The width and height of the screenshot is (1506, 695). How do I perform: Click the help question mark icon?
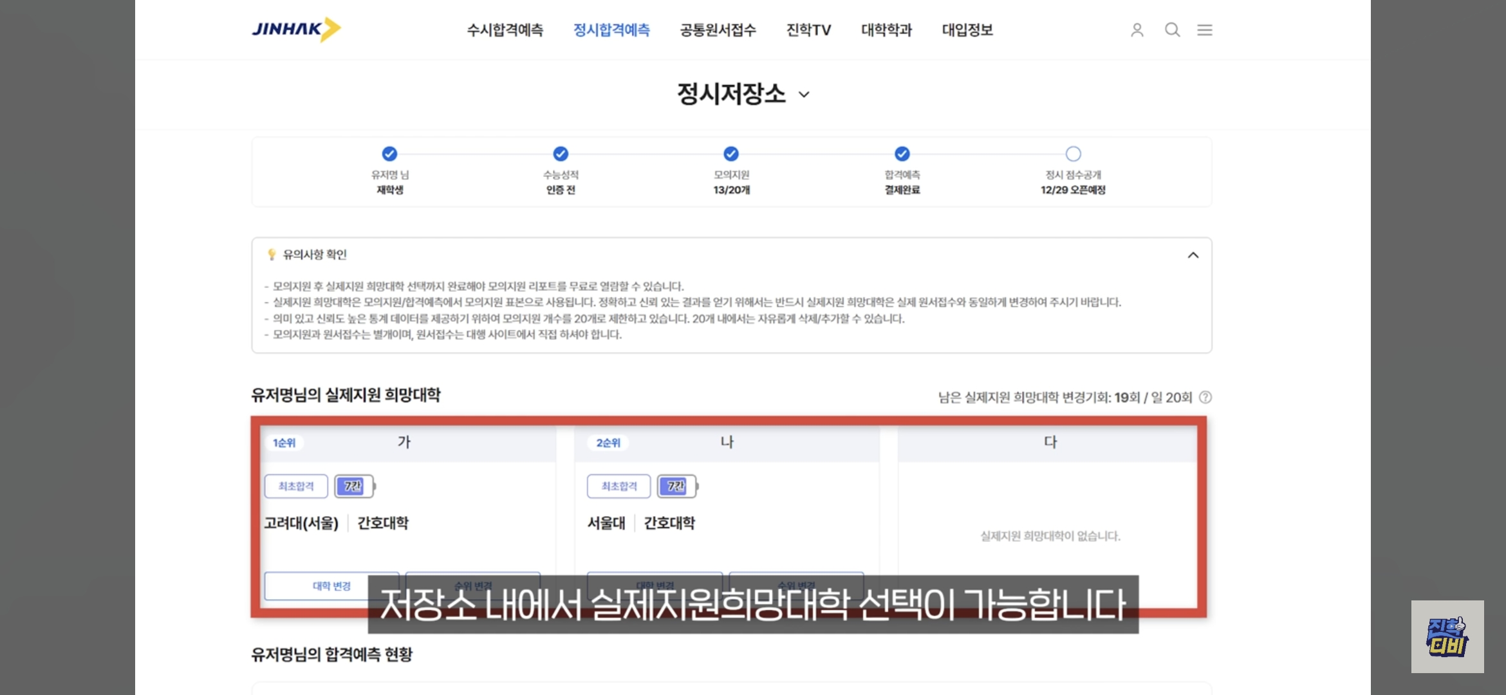tap(1205, 398)
